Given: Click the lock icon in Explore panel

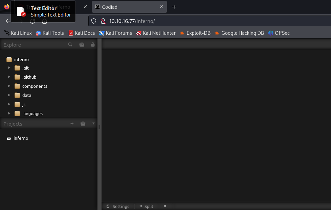Looking at the screenshot, I should 93,44.
